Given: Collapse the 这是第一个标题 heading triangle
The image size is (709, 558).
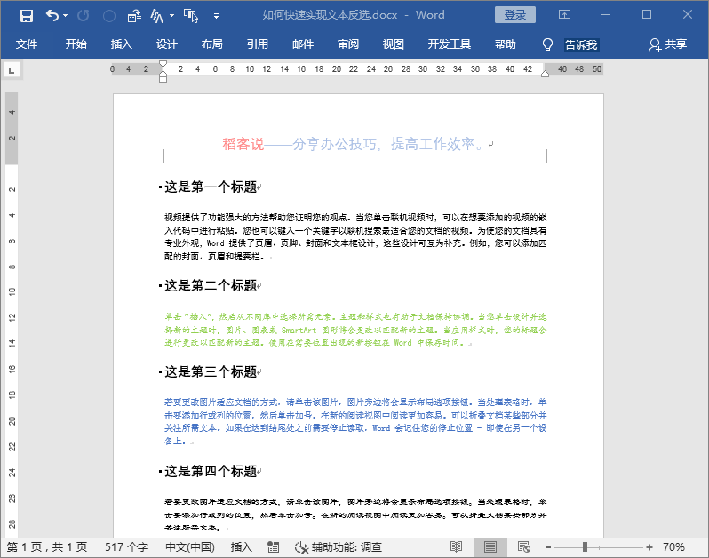Looking at the screenshot, I should (160, 187).
